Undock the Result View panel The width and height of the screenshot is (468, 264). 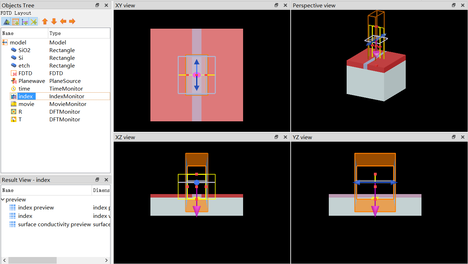coord(97,179)
